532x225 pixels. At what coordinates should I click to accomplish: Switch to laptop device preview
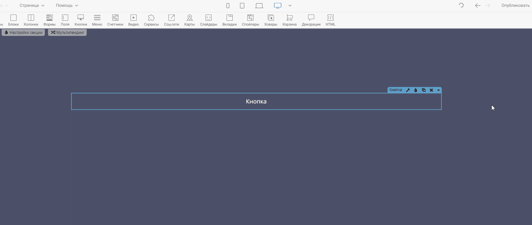point(259,5)
